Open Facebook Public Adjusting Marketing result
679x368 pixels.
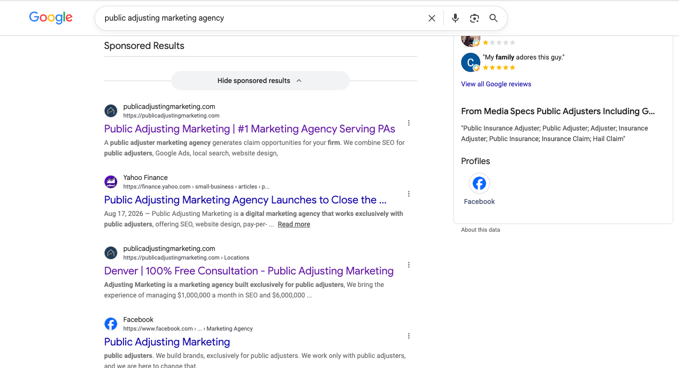(167, 342)
